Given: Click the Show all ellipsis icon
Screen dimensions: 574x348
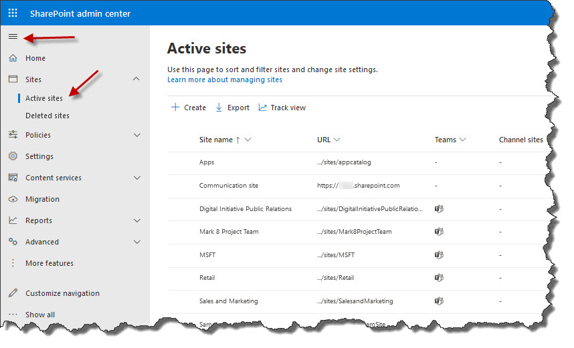Looking at the screenshot, I should pos(13,315).
